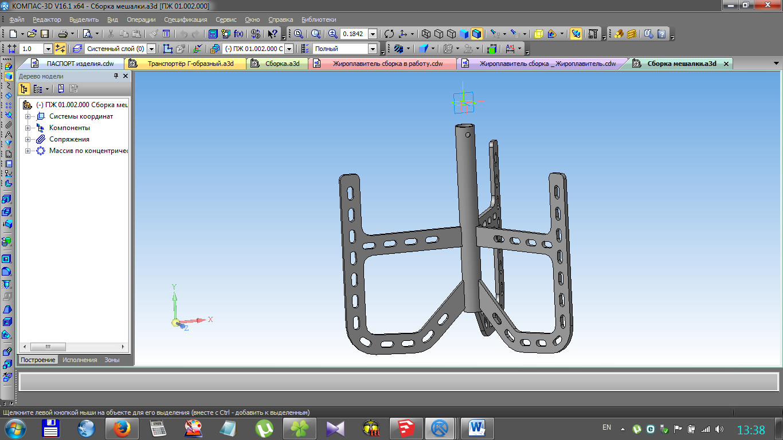This screenshot has height=440, width=783.
Task: Switch to Исполнения tab in model tree
Action: (80, 360)
